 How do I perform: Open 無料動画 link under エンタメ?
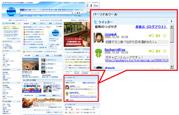(x=5, y=85)
